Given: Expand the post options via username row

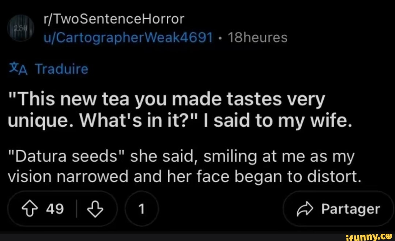Looking at the screenshot, I should tap(128, 37).
